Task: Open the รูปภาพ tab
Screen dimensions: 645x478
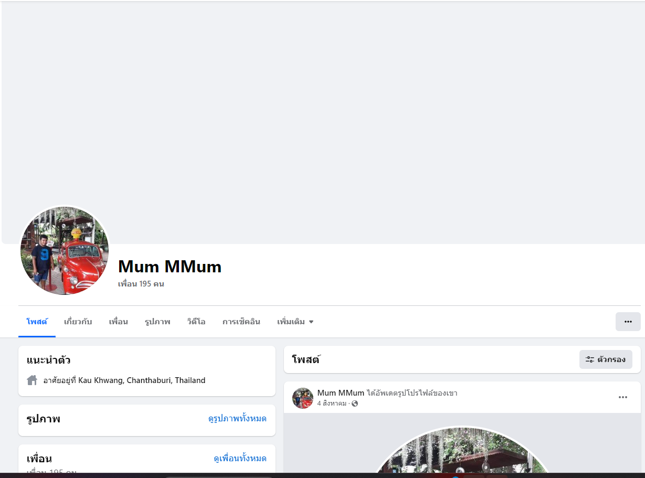Action: pos(157,322)
